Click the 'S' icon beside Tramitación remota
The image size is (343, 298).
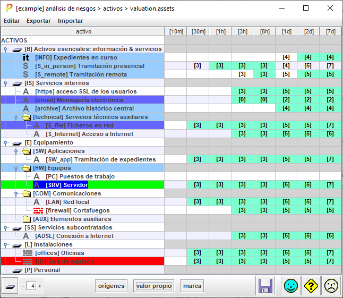(26, 74)
